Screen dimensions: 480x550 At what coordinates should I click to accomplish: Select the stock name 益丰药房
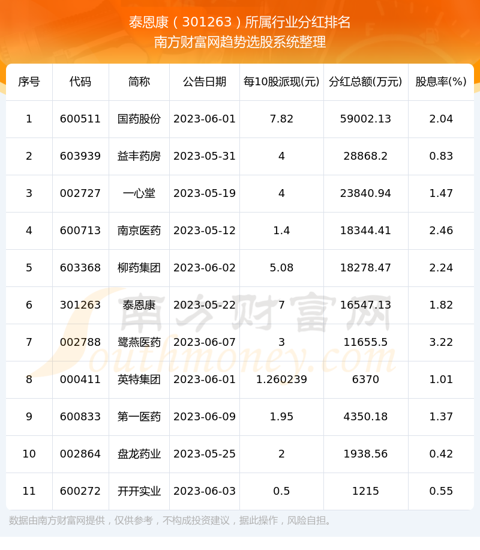pyautogui.click(x=139, y=156)
